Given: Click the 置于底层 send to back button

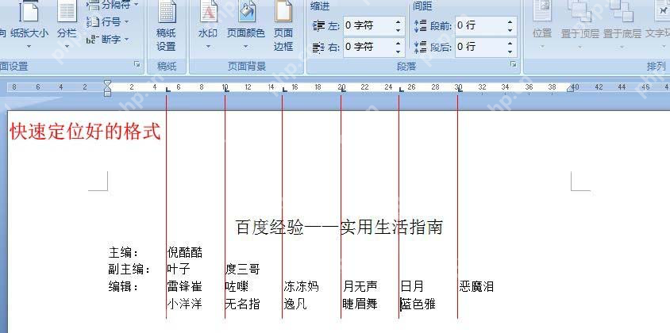Looking at the screenshot, I should coord(622,25).
